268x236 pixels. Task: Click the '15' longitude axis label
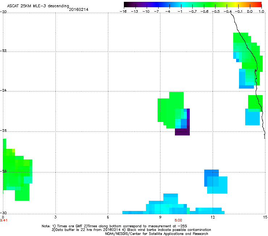[265, 217]
